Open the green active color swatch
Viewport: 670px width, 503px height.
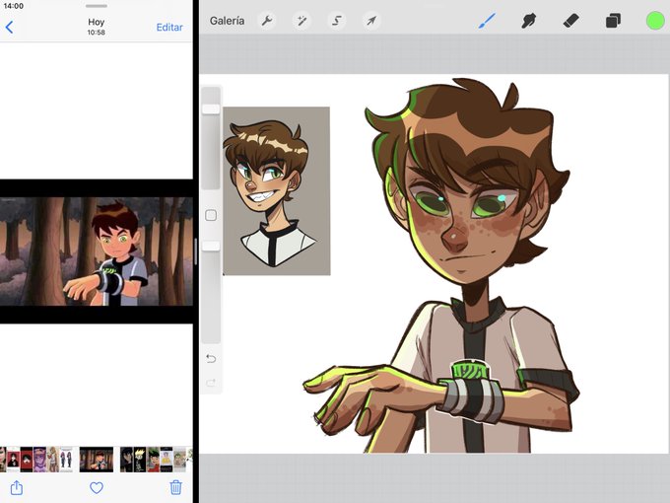(655, 21)
